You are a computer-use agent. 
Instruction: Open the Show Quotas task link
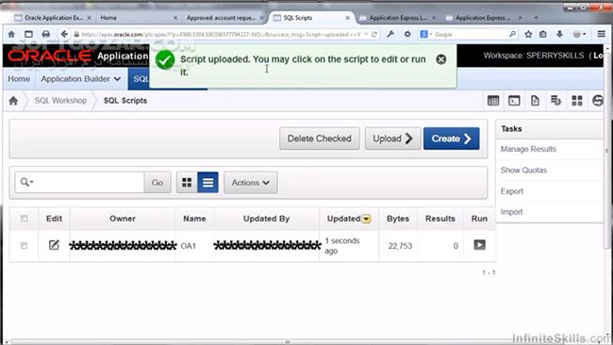click(x=523, y=170)
